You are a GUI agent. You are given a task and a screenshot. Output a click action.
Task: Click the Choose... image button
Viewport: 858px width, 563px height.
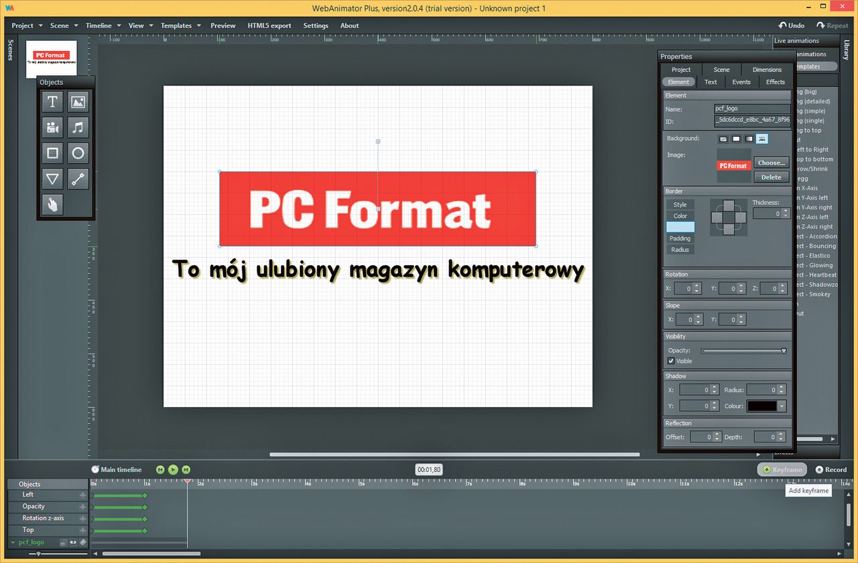(x=772, y=163)
